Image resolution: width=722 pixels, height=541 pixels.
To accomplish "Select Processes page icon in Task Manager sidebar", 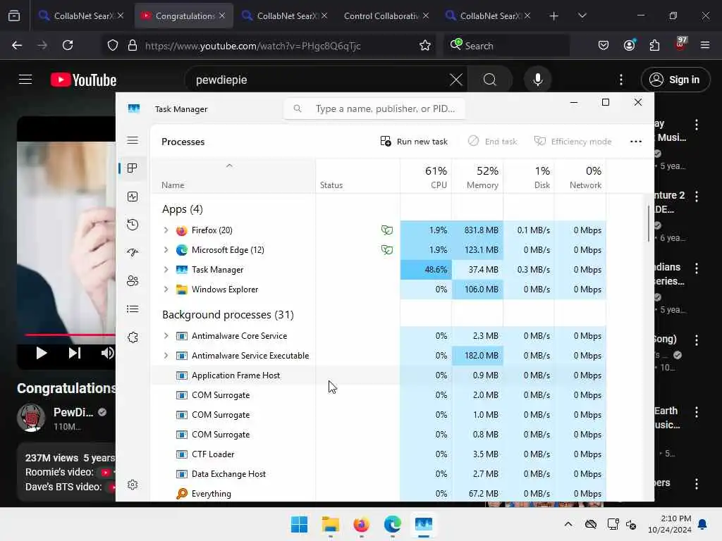I will click(x=133, y=168).
